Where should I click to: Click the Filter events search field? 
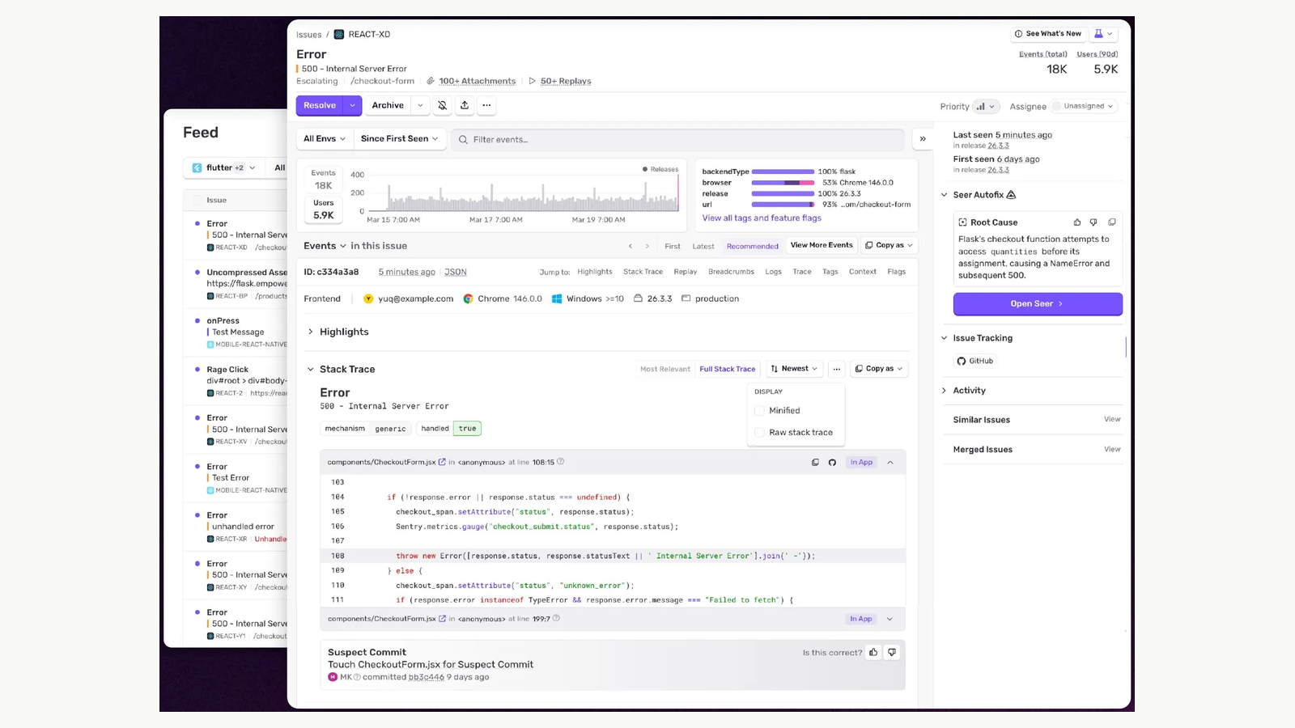(x=678, y=140)
